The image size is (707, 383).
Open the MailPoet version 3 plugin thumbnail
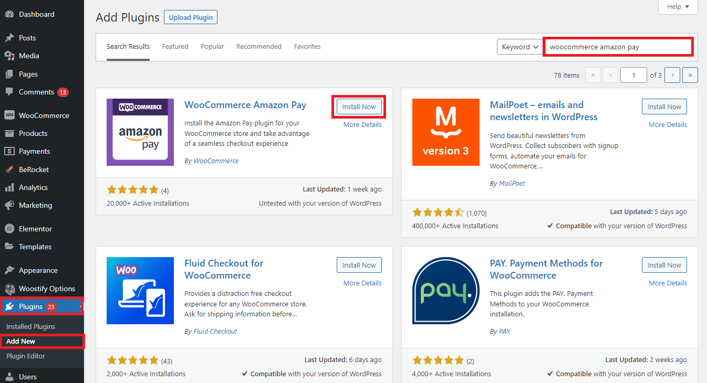446,132
